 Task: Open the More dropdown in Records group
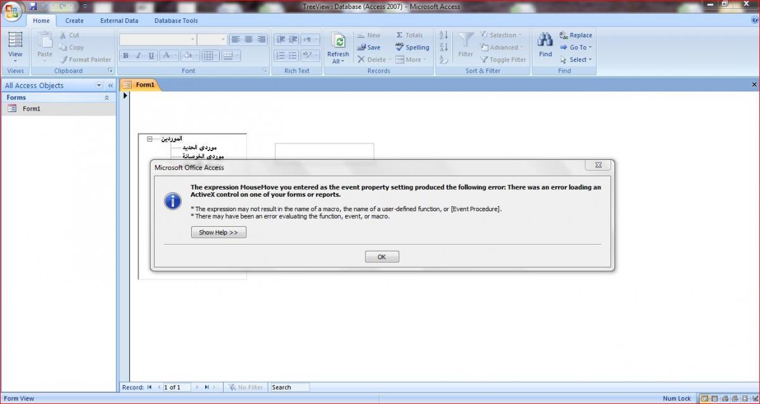click(411, 59)
